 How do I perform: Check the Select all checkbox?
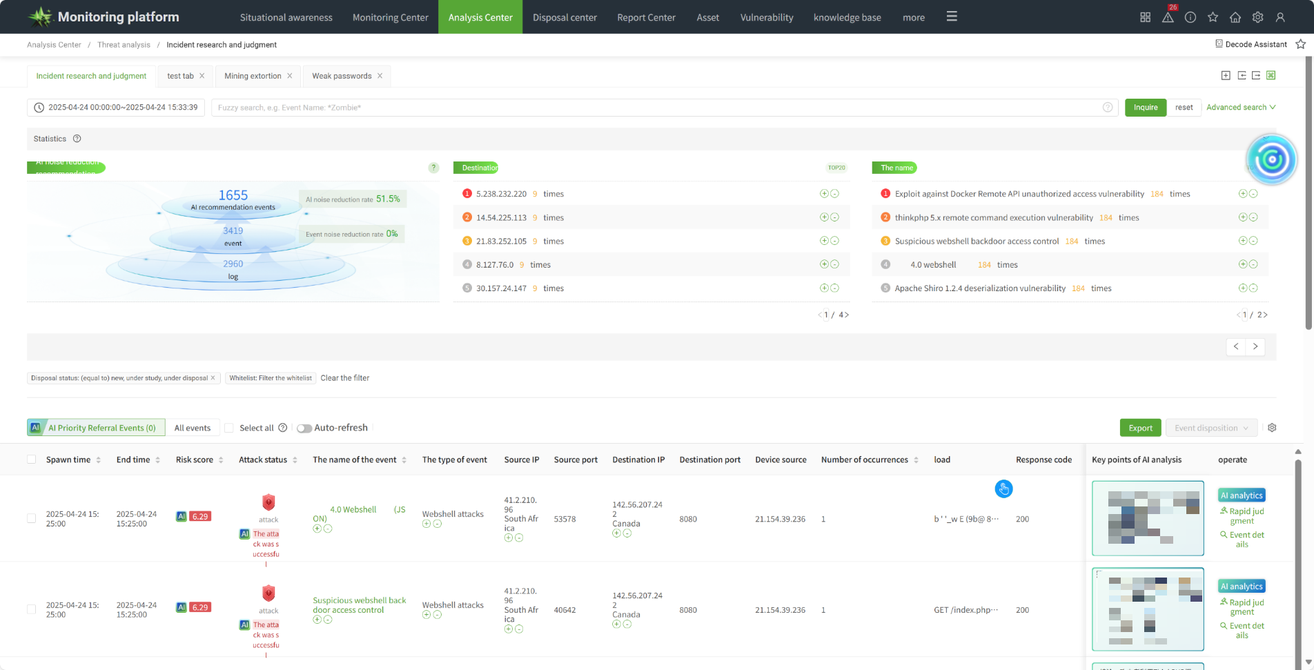coord(229,428)
